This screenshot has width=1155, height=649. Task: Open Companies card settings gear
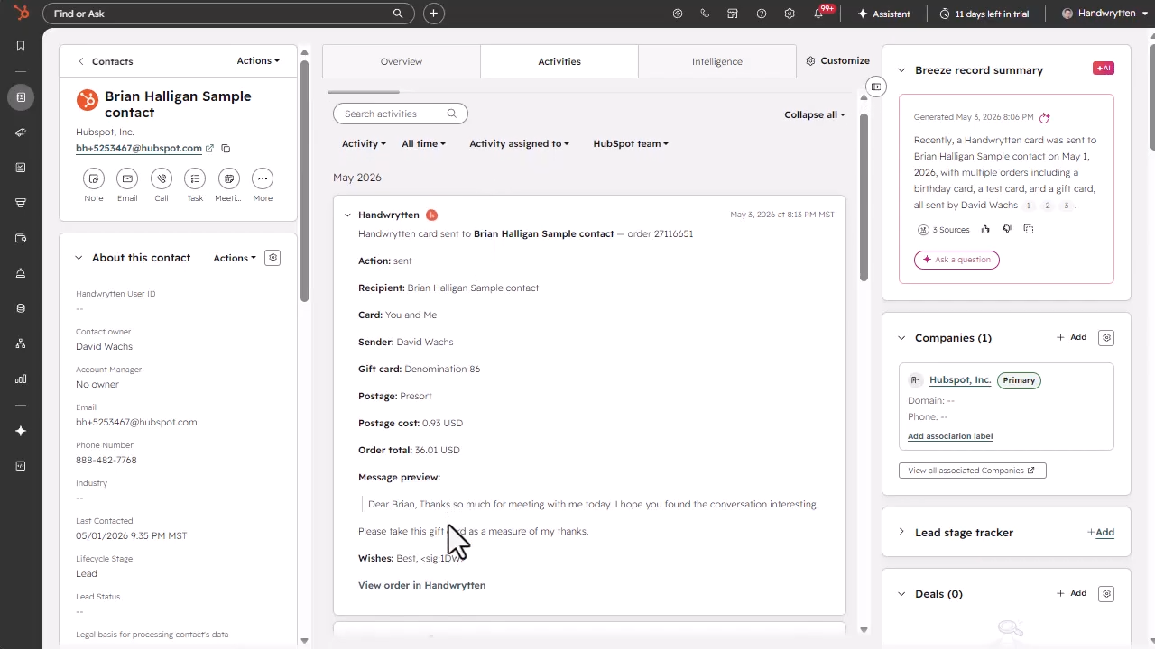(1107, 338)
